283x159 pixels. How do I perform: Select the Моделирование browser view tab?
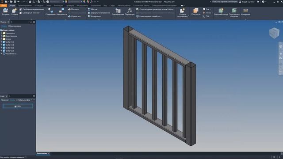click(15, 26)
